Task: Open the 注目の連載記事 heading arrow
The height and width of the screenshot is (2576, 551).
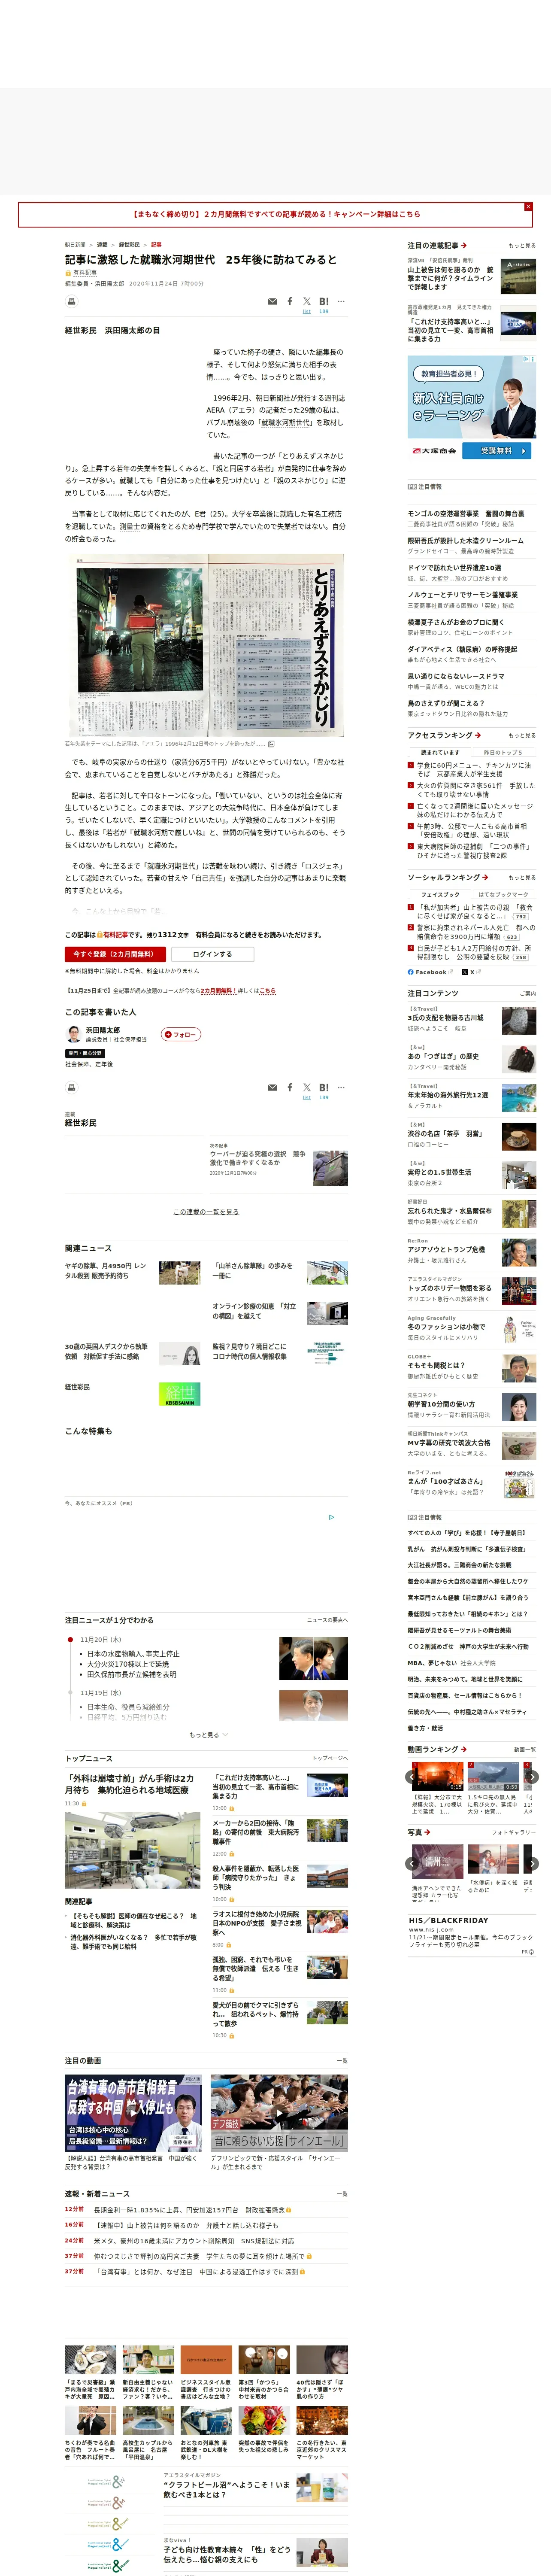Action: 464,246
